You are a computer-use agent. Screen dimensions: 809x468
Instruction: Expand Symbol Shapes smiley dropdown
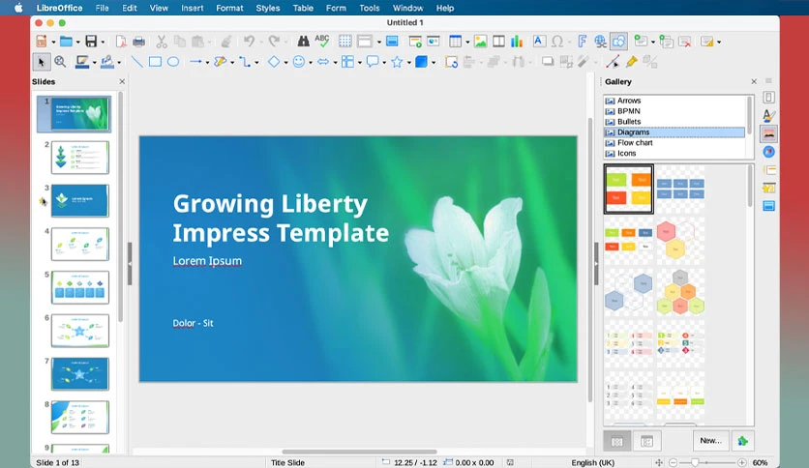click(311, 62)
